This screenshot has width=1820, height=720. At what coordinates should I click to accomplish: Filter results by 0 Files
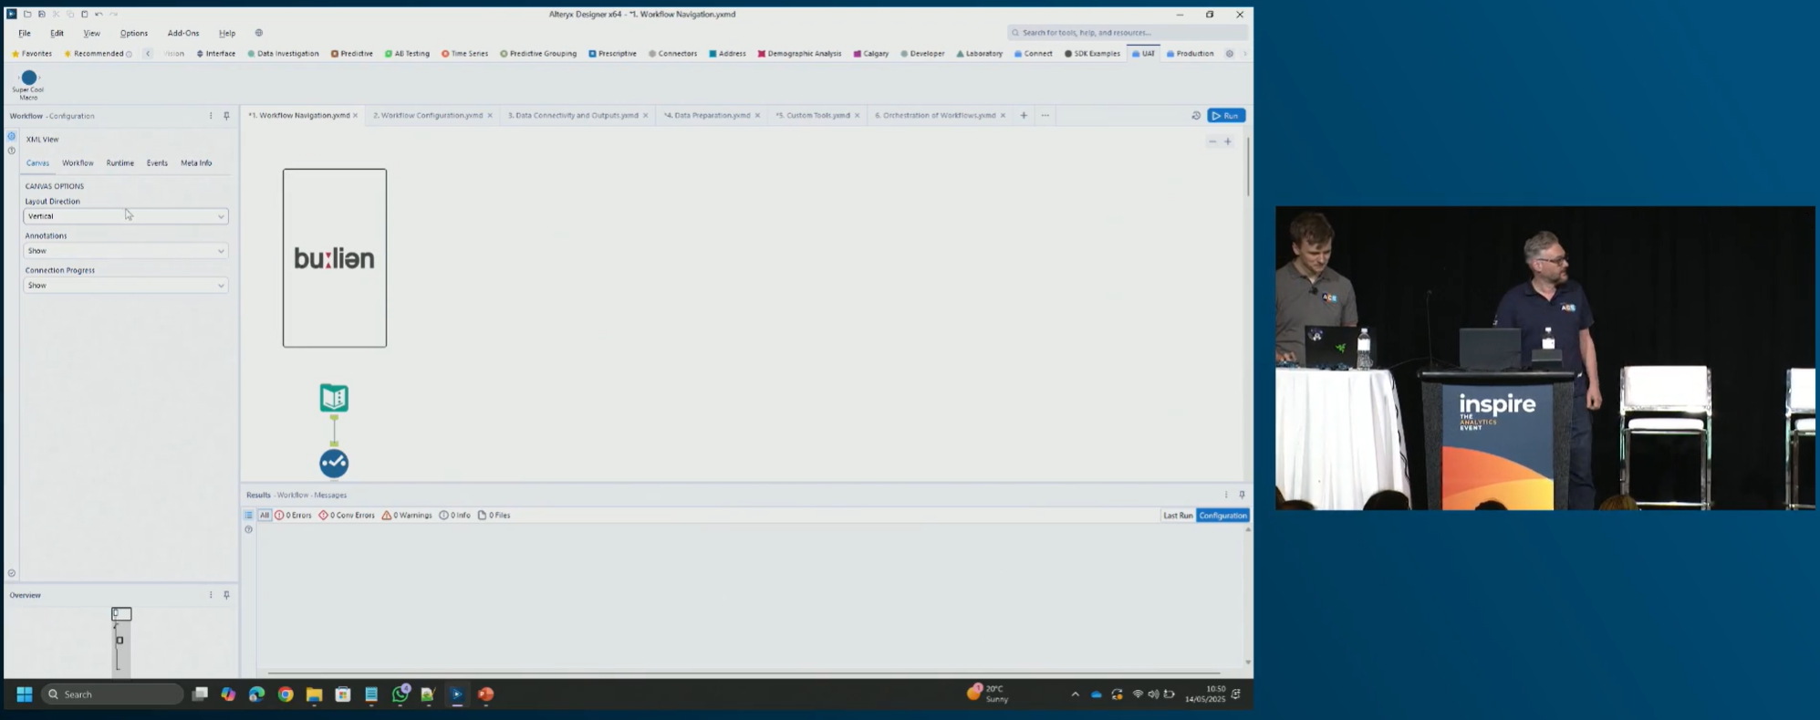pyautogui.click(x=494, y=516)
